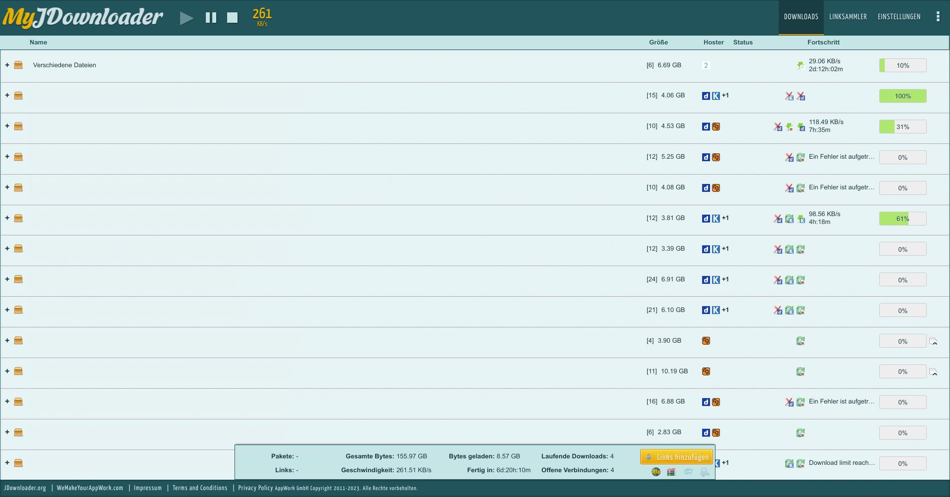
Task: Click the 'K' hoster icon in the 4.06 GB row
Action: coord(716,96)
